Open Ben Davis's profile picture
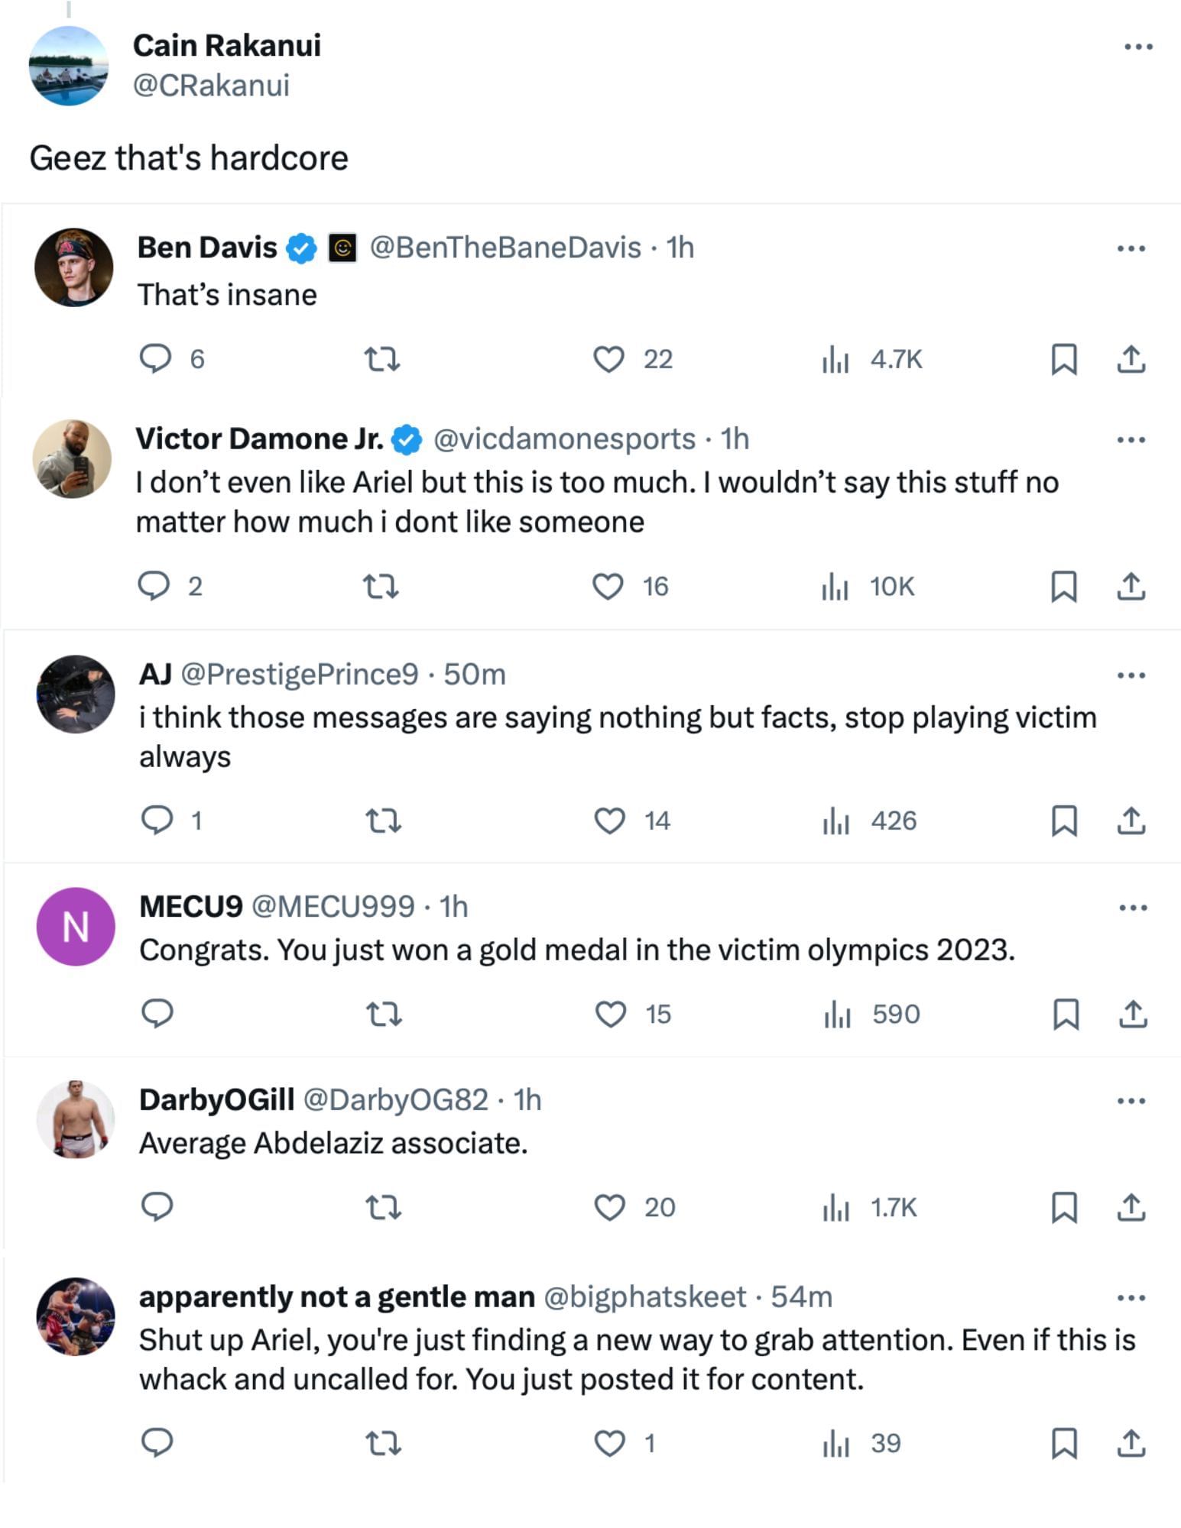 (x=74, y=267)
